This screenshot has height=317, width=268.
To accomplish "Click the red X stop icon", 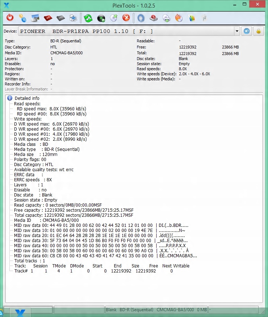I will (126, 18).
